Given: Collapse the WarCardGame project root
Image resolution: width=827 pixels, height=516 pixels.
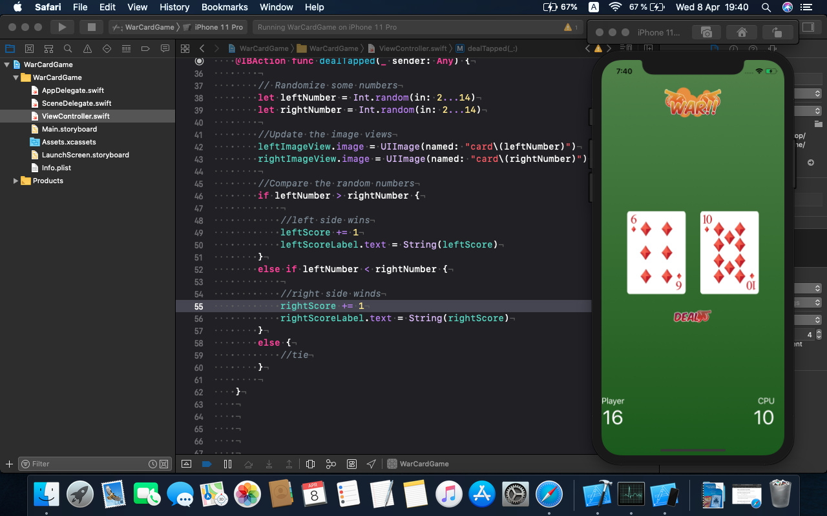Looking at the screenshot, I should (7, 64).
